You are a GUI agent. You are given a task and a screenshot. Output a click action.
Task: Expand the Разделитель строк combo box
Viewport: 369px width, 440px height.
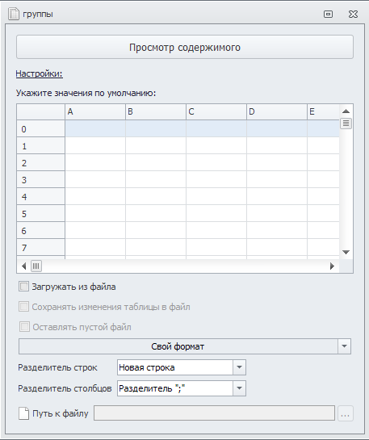point(239,367)
